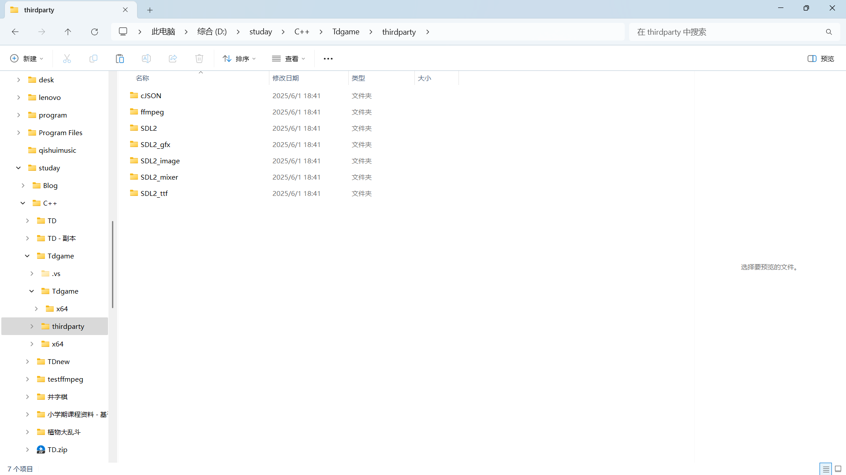Select the SDL2_image folder in file list
Image resolution: width=846 pixels, height=475 pixels.
click(160, 161)
